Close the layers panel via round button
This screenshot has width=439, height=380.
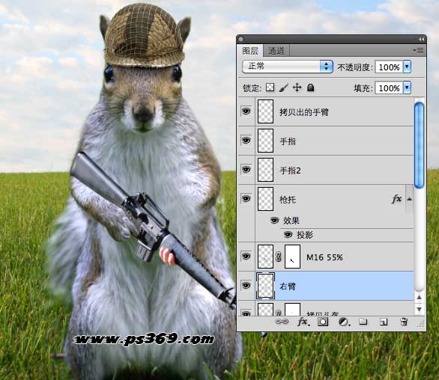pos(240,40)
